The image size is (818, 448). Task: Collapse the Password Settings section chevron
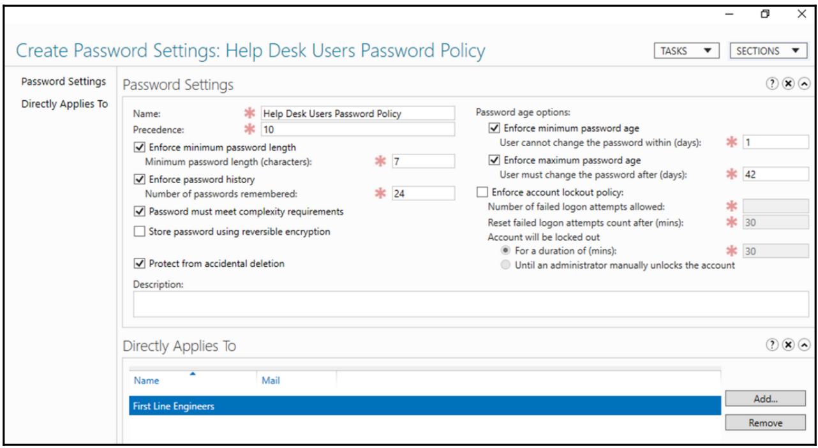(x=804, y=85)
